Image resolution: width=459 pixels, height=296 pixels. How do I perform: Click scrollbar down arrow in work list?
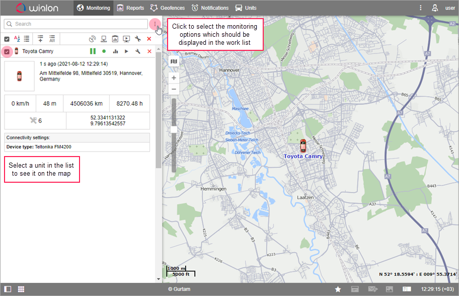coord(159,279)
